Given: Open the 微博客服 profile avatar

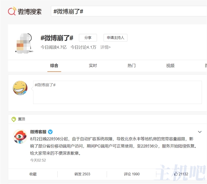Looking at the screenshot, I should click(20, 137).
